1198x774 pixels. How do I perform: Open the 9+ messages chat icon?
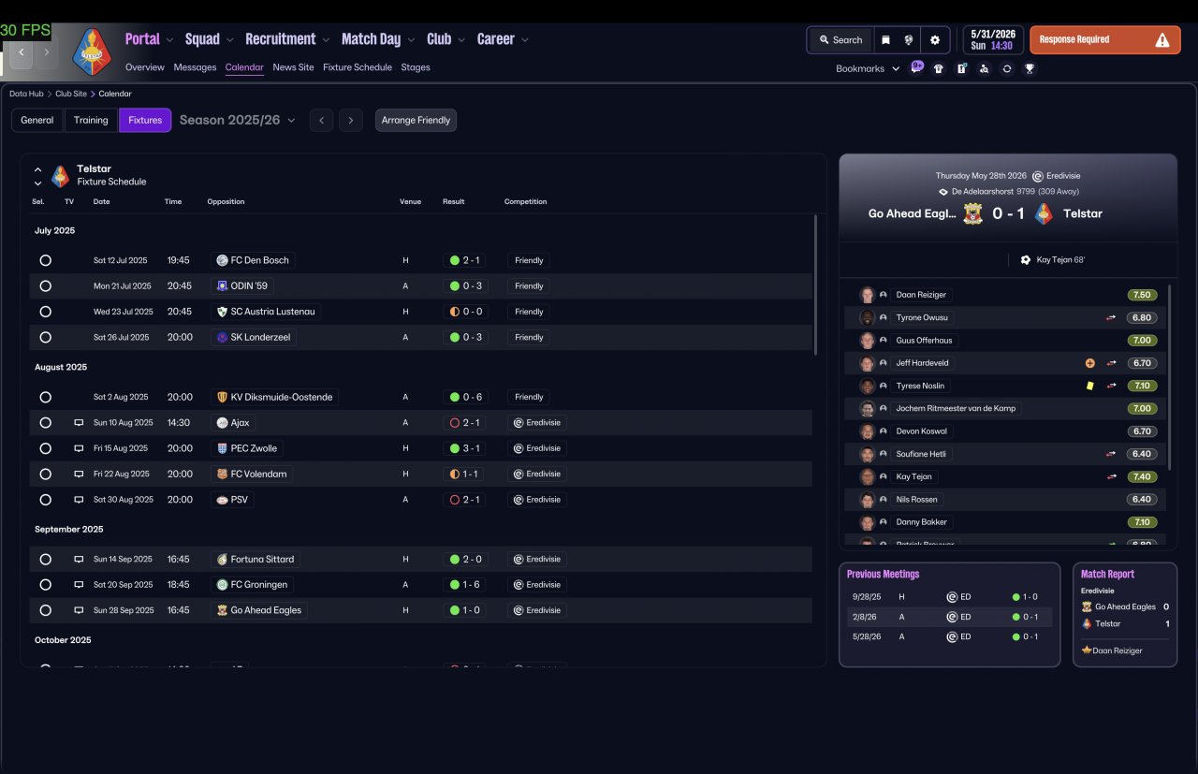(x=916, y=67)
